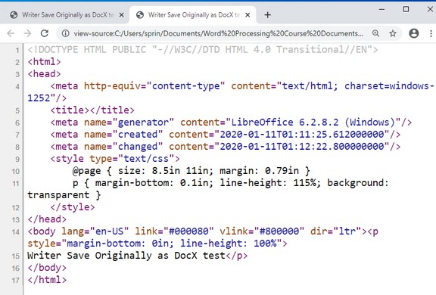This screenshot has width=436, height=295.
Task: Click line number 14 in source gutter
Action: click(x=16, y=232)
